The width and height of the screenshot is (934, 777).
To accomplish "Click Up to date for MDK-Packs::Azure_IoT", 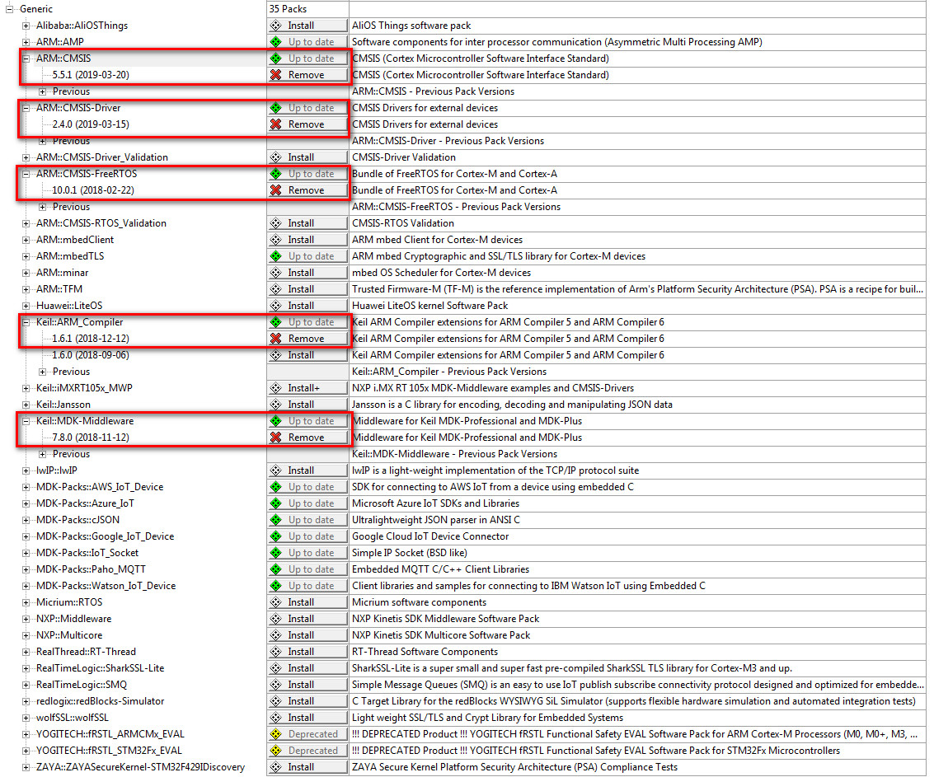I will [x=307, y=503].
